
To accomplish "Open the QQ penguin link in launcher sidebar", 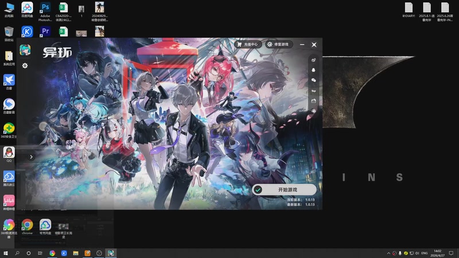I will click(x=313, y=70).
